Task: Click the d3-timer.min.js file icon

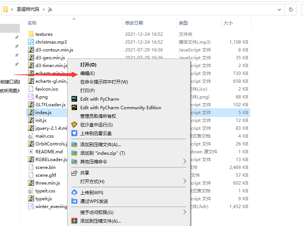Action: (x=31, y=66)
